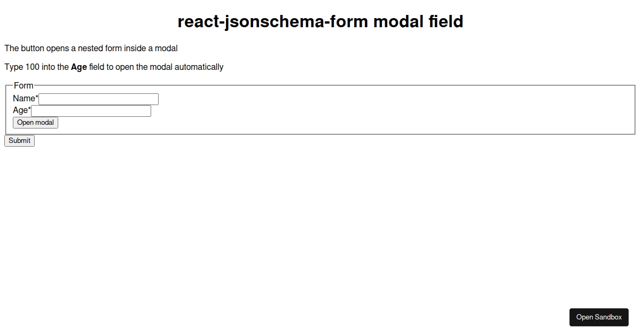The image size is (641, 336).
Task: Select the Name field to enter text
Action: pyautogui.click(x=98, y=99)
